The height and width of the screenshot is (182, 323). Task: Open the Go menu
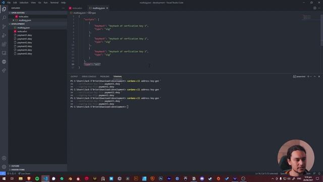click(x=39, y=3)
